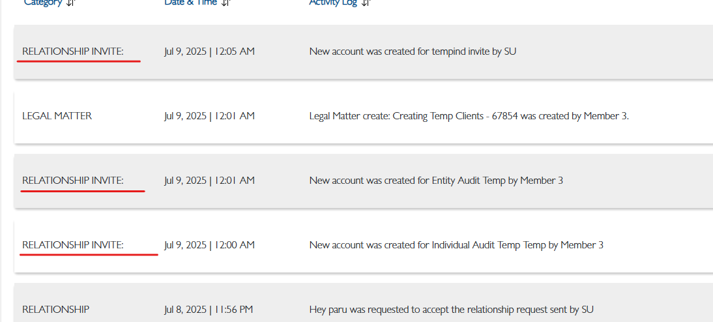Screen dimensions: 713x322
Task: Click RELATIONSHIP INVITE label for Individual Audit row
Action: pyautogui.click(x=73, y=245)
